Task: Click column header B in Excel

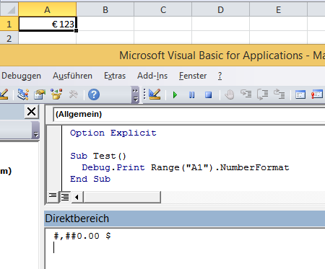Action: pyautogui.click(x=105, y=9)
